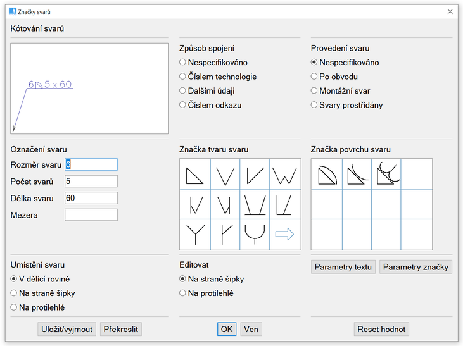Choose 'Číslem technologie' joining method
Screen dimensions: 463x346
pyautogui.click(x=183, y=77)
